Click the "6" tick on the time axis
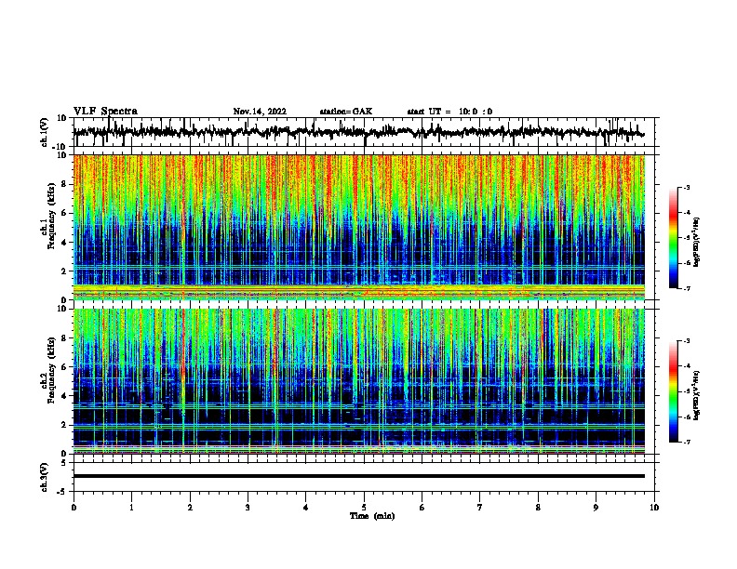 point(422,508)
